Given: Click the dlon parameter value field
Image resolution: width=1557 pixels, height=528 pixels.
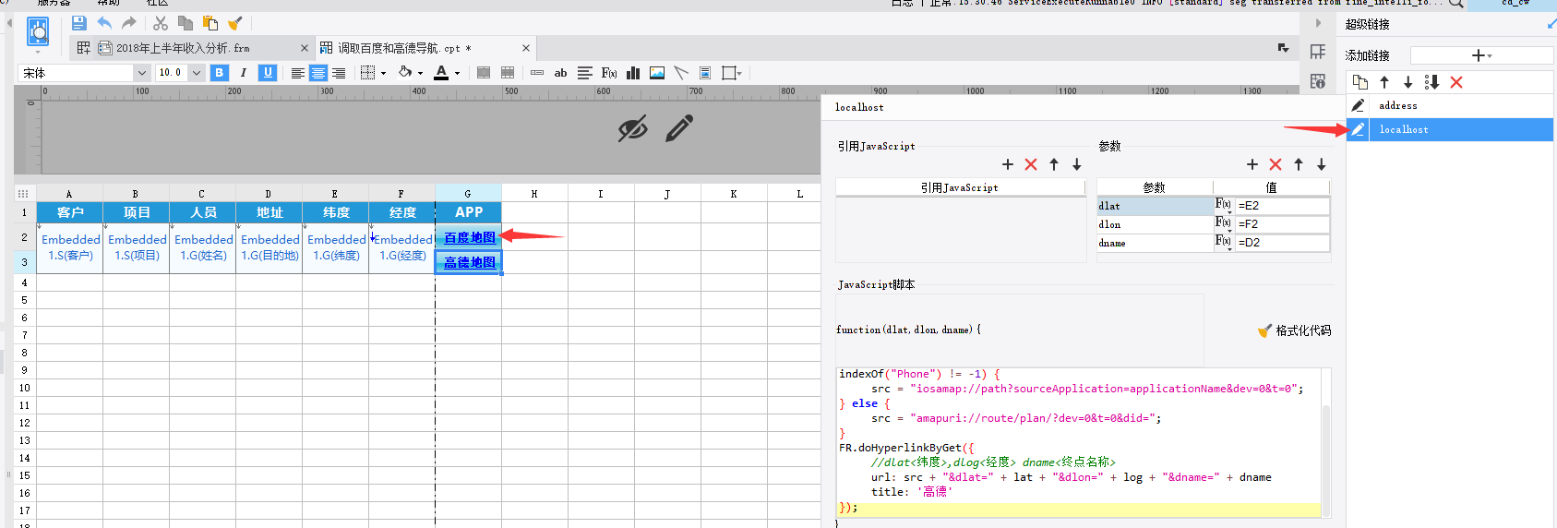Looking at the screenshot, I should (x=1282, y=224).
